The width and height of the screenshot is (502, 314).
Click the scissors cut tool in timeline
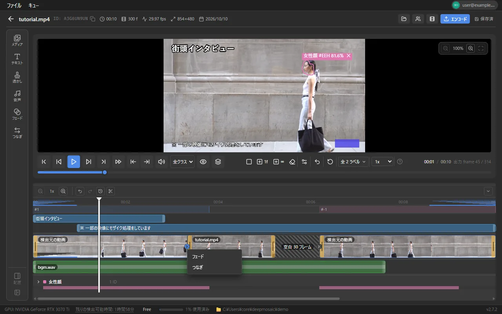[x=111, y=191]
